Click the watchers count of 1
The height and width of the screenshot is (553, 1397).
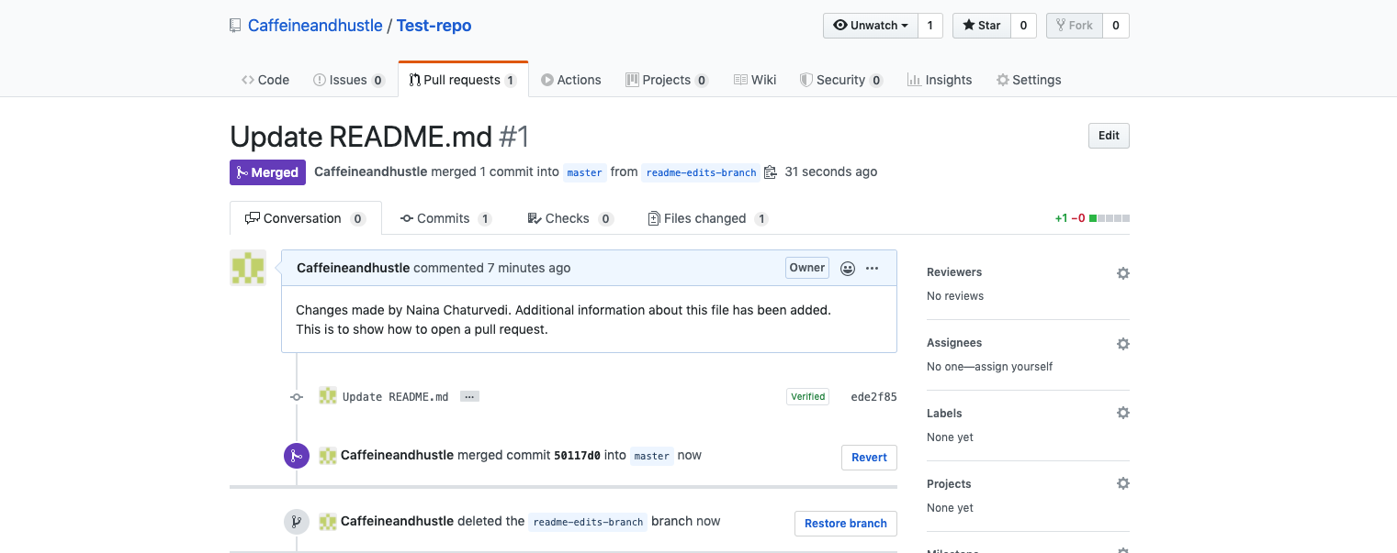929,26
